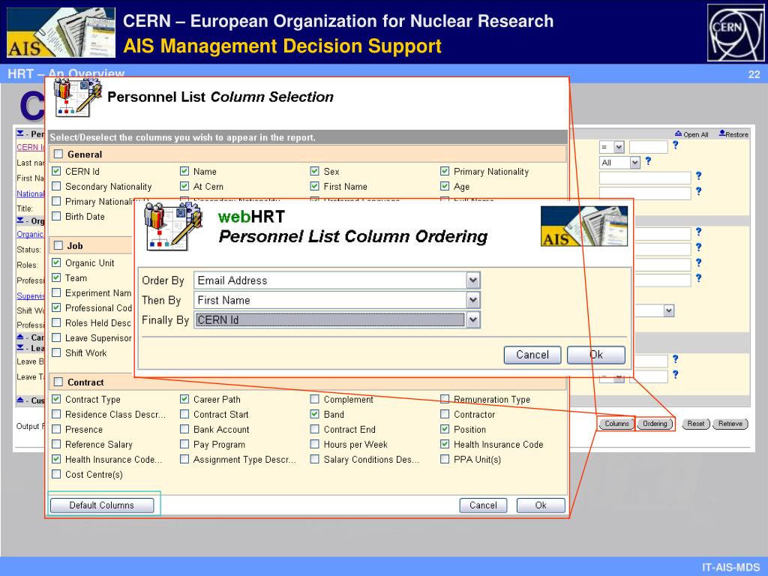Enable the Secondary Nationality column
This screenshot has width=768, height=576.
56,186
